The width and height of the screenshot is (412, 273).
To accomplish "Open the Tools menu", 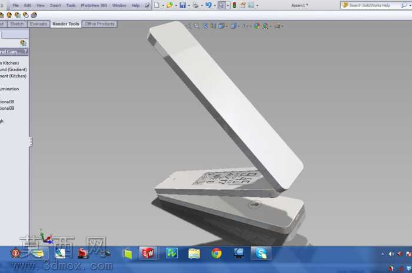I will [x=71, y=5].
